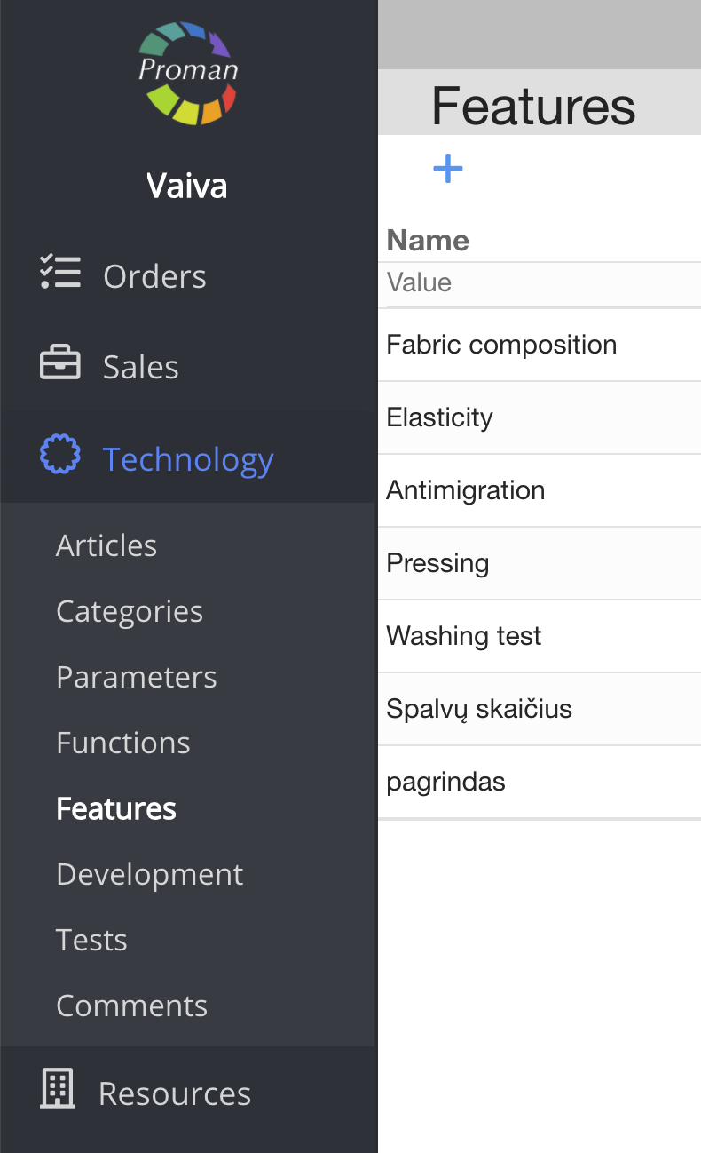Screen dimensions: 701x1153
Task: Navigate to Functions page
Action: 123,743
